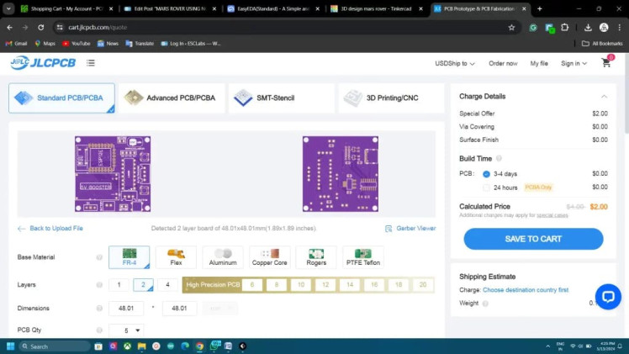Click the SAVE TO CART button
Image resolution: width=629 pixels, height=354 pixels.
(x=533, y=239)
